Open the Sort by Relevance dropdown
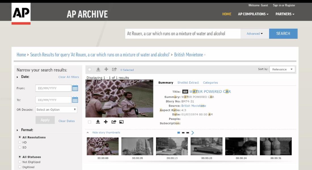This screenshot has width=312, height=170. click(x=282, y=69)
